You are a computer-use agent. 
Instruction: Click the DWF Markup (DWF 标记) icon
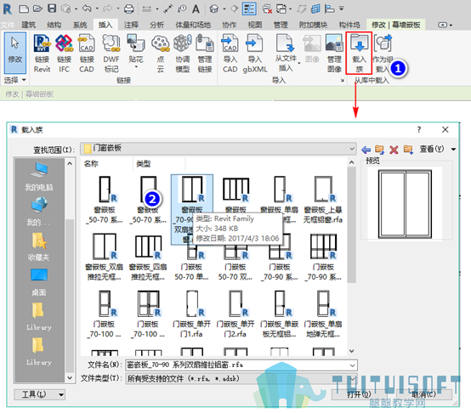[111, 54]
